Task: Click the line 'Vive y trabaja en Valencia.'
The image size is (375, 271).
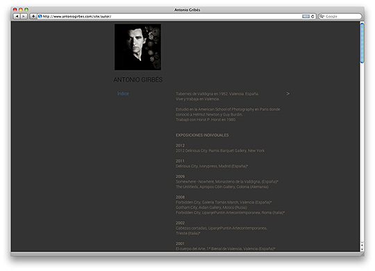Action: coord(197,99)
